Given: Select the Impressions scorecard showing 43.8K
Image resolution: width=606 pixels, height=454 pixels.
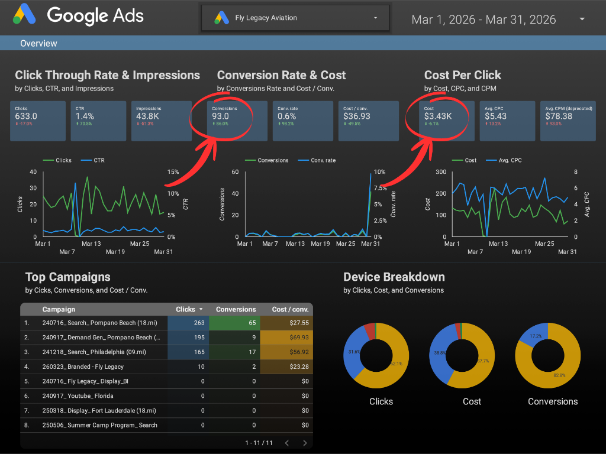Looking at the screenshot, I should point(162,121).
